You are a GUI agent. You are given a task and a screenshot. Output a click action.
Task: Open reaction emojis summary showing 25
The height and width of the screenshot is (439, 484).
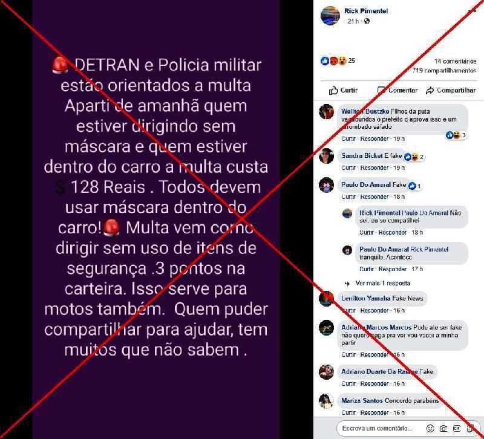pos(338,61)
